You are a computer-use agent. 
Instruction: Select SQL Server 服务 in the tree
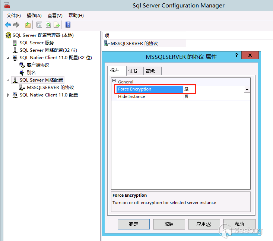37,43
